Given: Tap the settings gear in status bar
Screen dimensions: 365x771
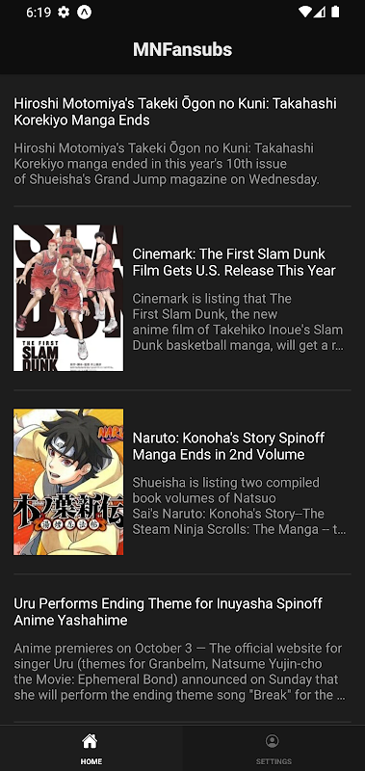Looking at the screenshot, I should pyautogui.click(x=64, y=13).
